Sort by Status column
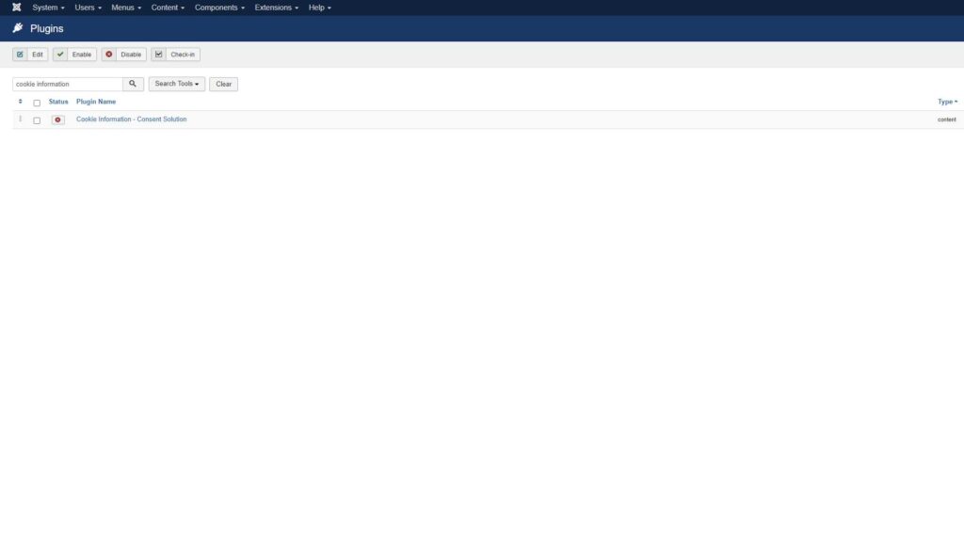The height and width of the screenshot is (542, 964). (x=58, y=102)
